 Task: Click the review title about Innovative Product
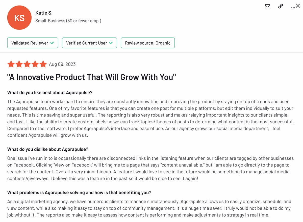tap(91, 77)
